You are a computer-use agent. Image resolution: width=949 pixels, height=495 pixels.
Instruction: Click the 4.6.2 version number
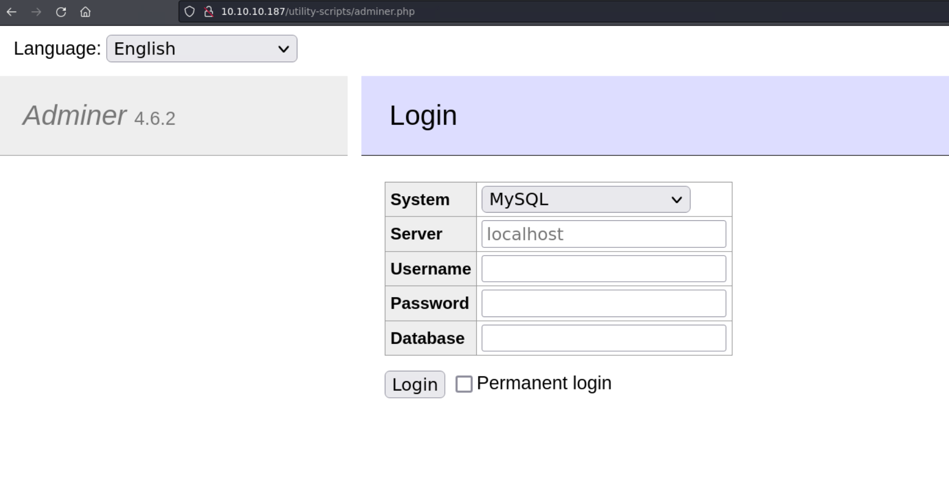(155, 119)
